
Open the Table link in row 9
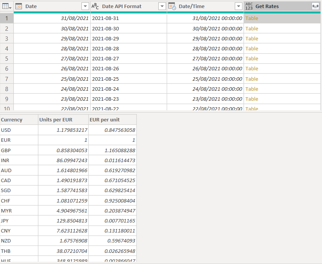coord(252,99)
